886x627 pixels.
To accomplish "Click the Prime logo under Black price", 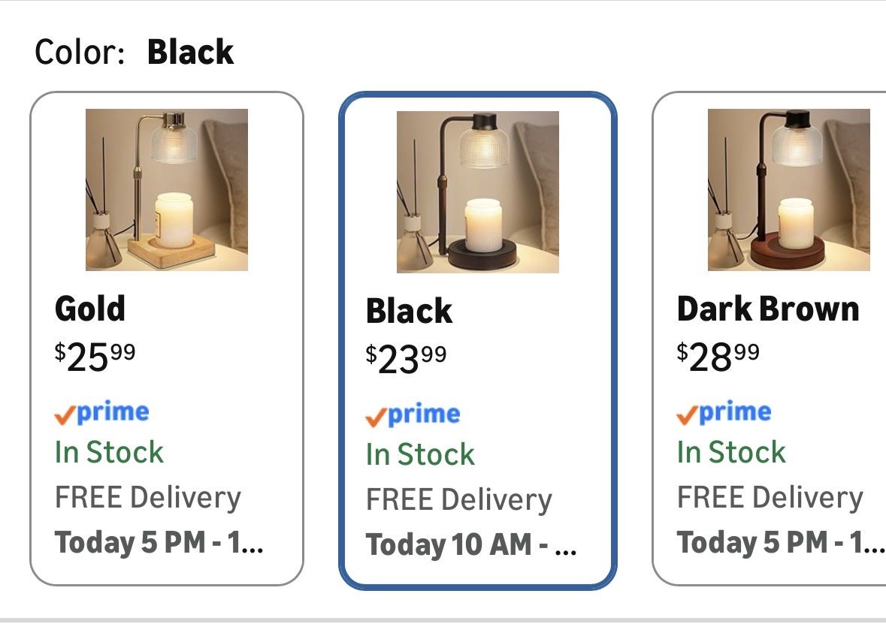I will point(413,414).
